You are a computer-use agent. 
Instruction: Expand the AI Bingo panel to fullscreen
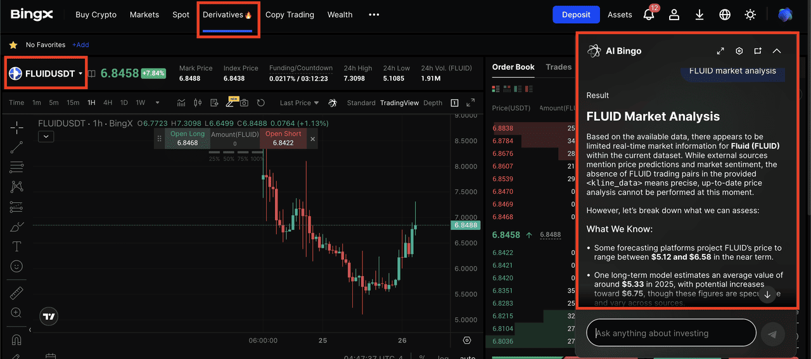pos(720,51)
